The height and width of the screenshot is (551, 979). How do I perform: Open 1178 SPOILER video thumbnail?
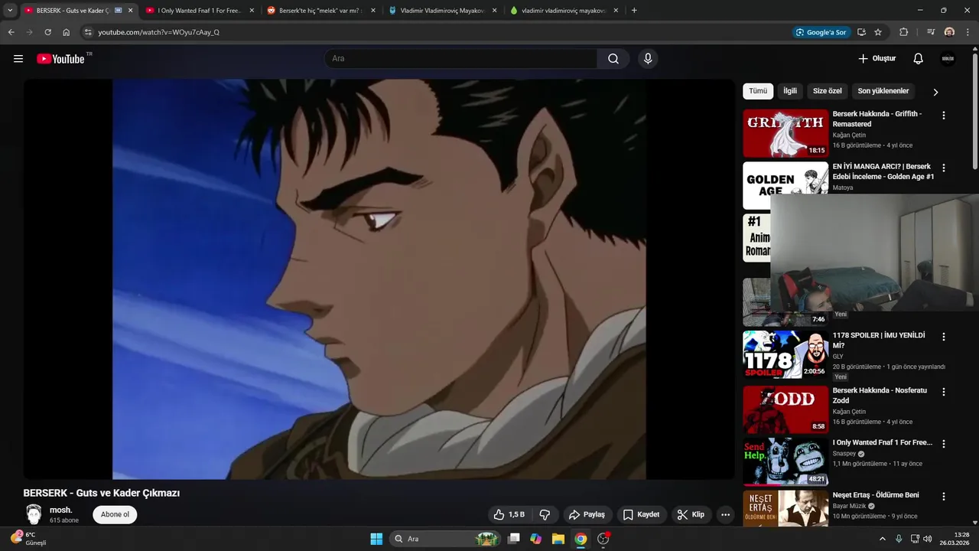point(785,354)
